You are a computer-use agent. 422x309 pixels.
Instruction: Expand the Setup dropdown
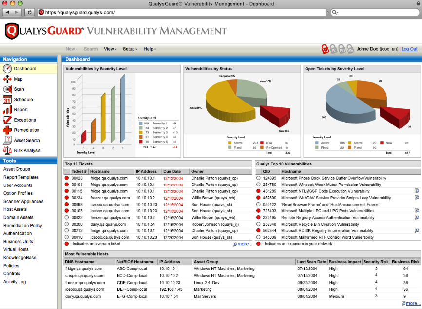point(130,49)
